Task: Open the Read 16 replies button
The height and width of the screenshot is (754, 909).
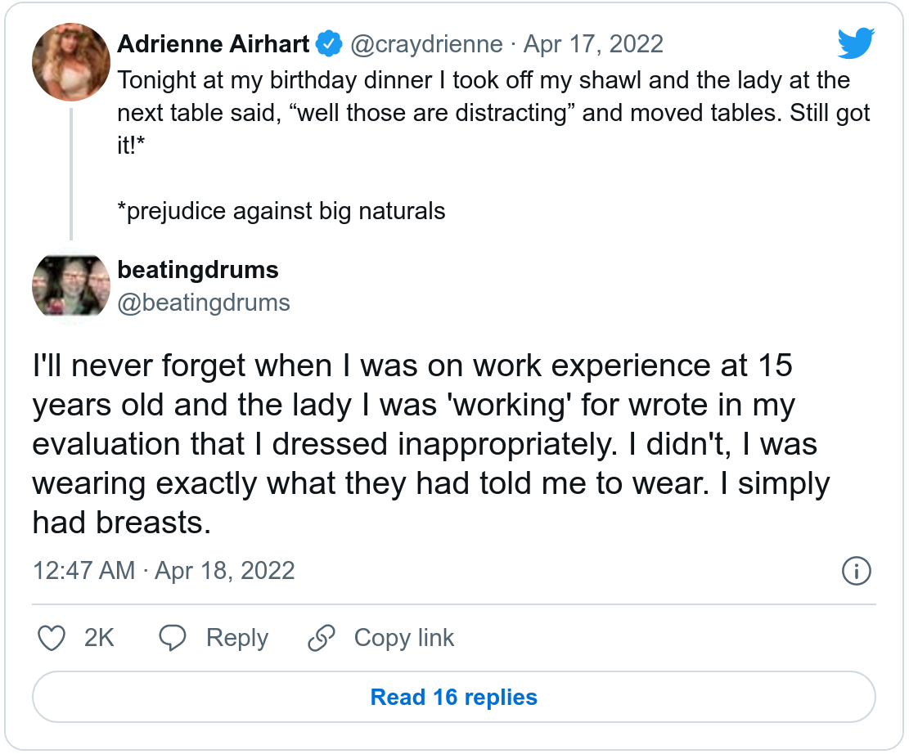Action: (x=454, y=698)
